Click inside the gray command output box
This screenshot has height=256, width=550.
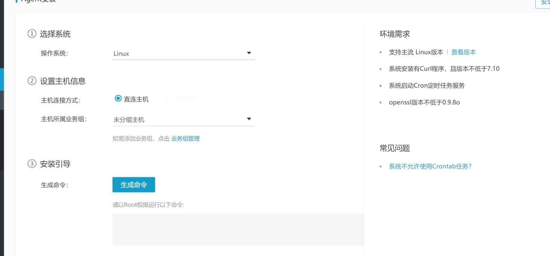238,230
